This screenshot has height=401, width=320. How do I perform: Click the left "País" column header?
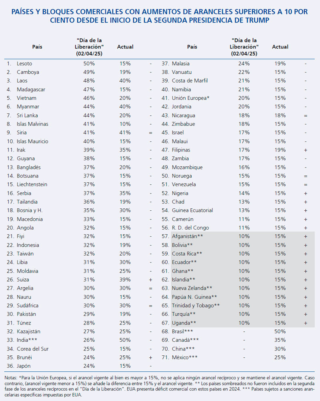point(37,47)
